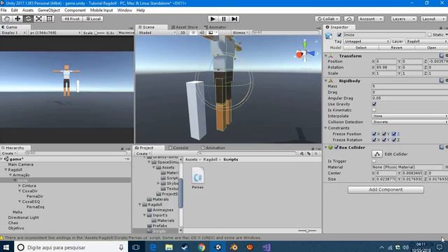Switch to the Asset Store tab

pos(184,27)
